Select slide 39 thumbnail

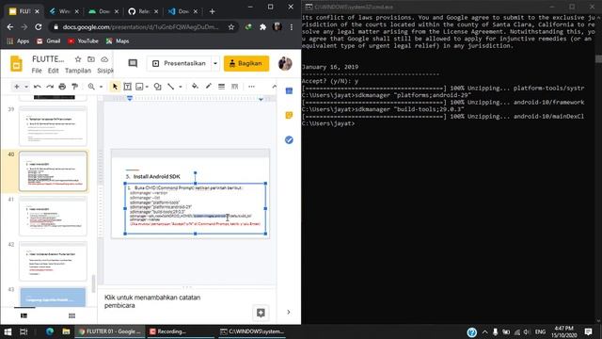pos(53,125)
